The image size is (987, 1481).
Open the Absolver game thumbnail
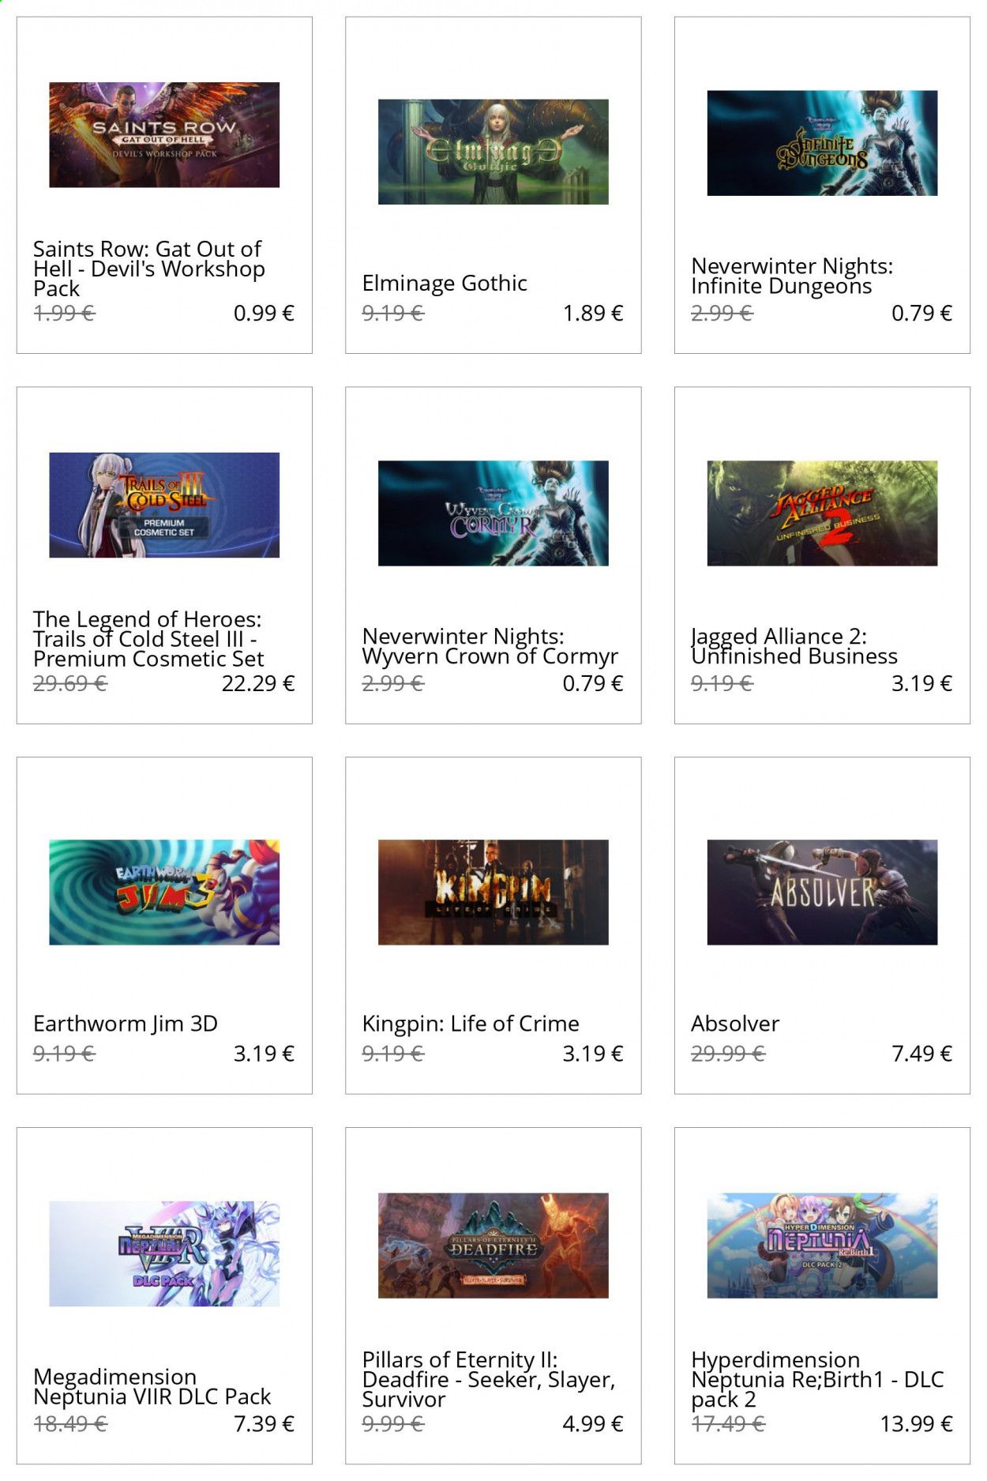click(822, 892)
